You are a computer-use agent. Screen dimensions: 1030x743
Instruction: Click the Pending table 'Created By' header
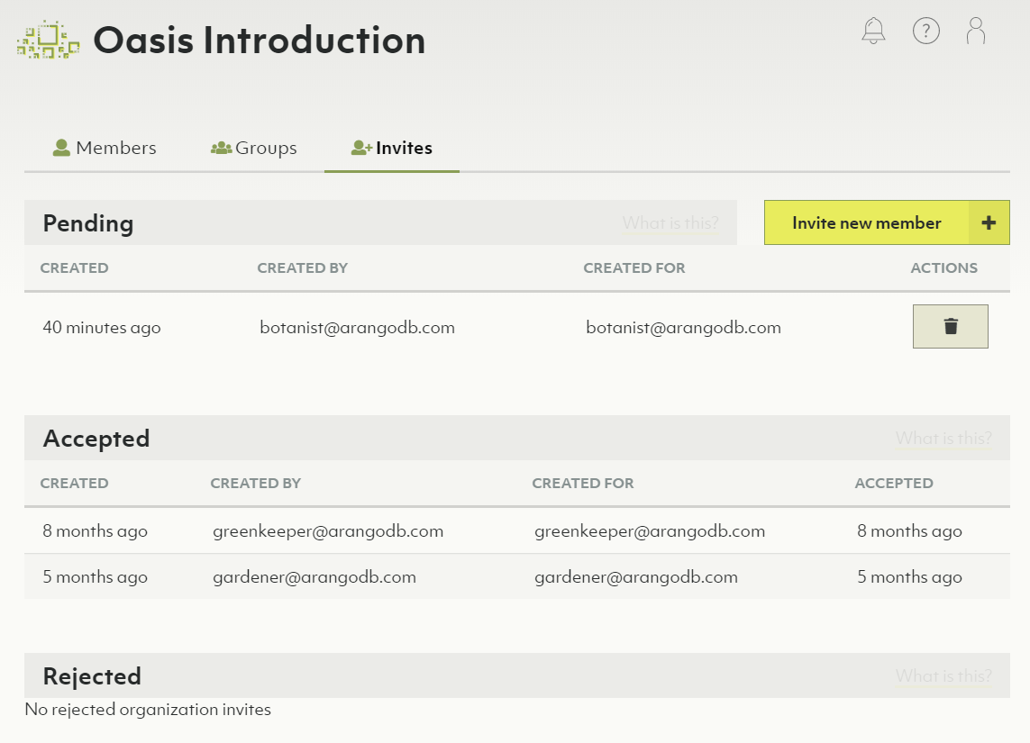[x=302, y=268]
